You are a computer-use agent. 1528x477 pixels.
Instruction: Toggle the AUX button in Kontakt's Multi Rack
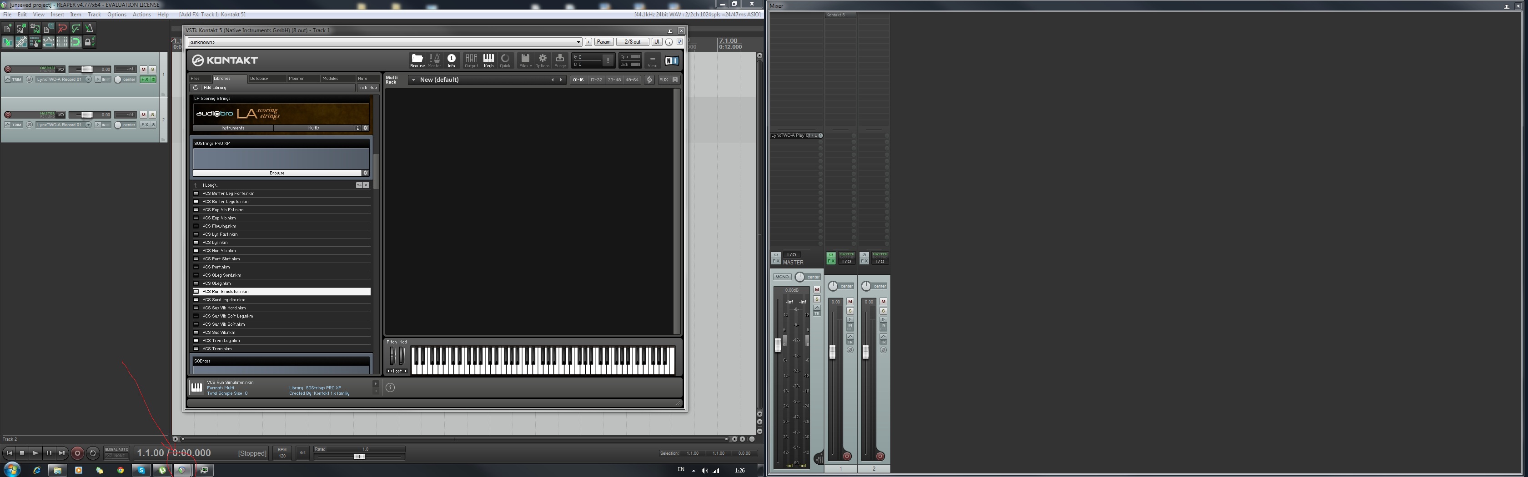click(x=664, y=80)
